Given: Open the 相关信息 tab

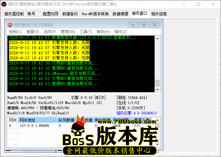Looking at the screenshot, I should click(x=159, y=14).
